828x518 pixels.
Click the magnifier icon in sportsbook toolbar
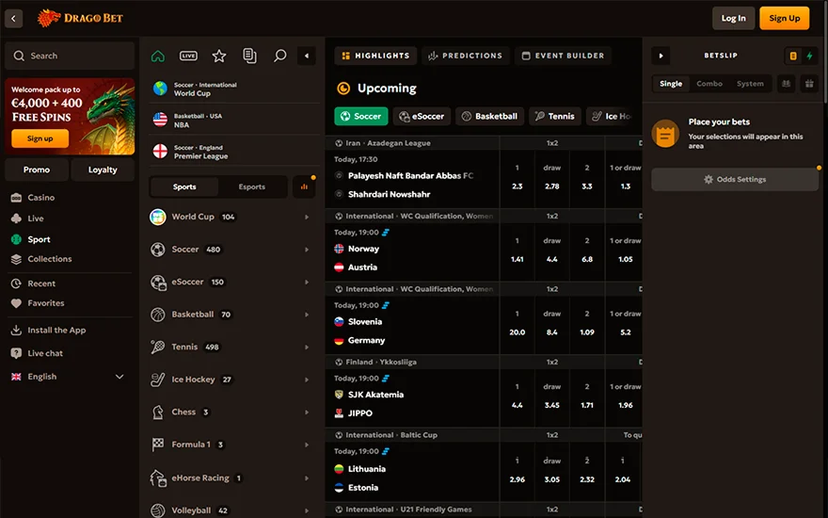tap(279, 56)
